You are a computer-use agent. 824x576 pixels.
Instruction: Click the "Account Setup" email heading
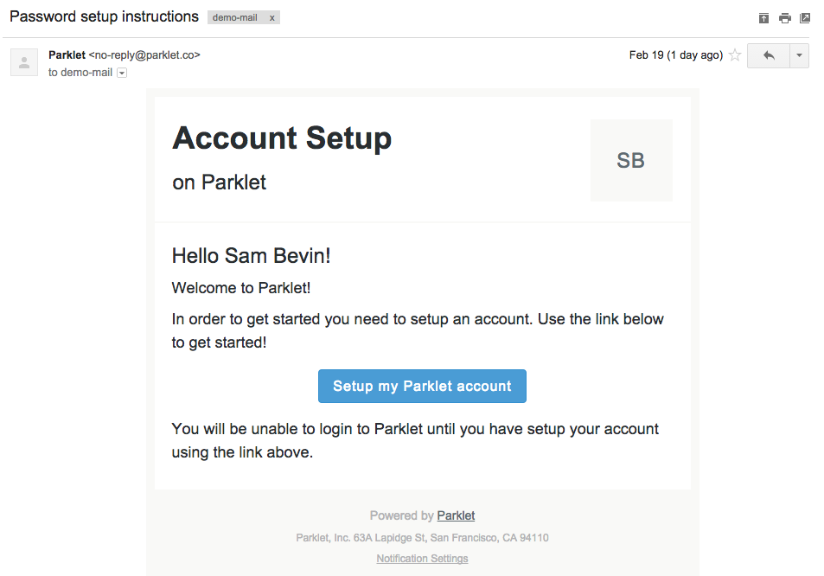click(x=282, y=138)
